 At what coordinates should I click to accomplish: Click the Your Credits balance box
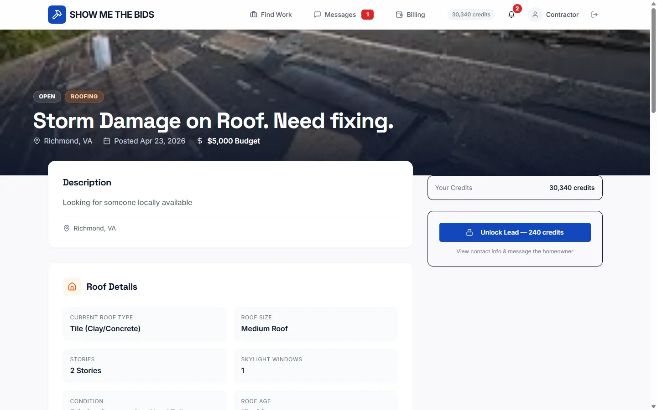(515, 188)
